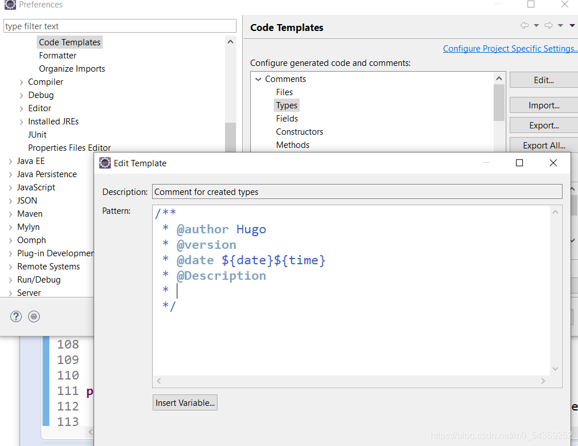The width and height of the screenshot is (578, 446).
Task: Expand the JavaScript node
Action: pos(10,188)
